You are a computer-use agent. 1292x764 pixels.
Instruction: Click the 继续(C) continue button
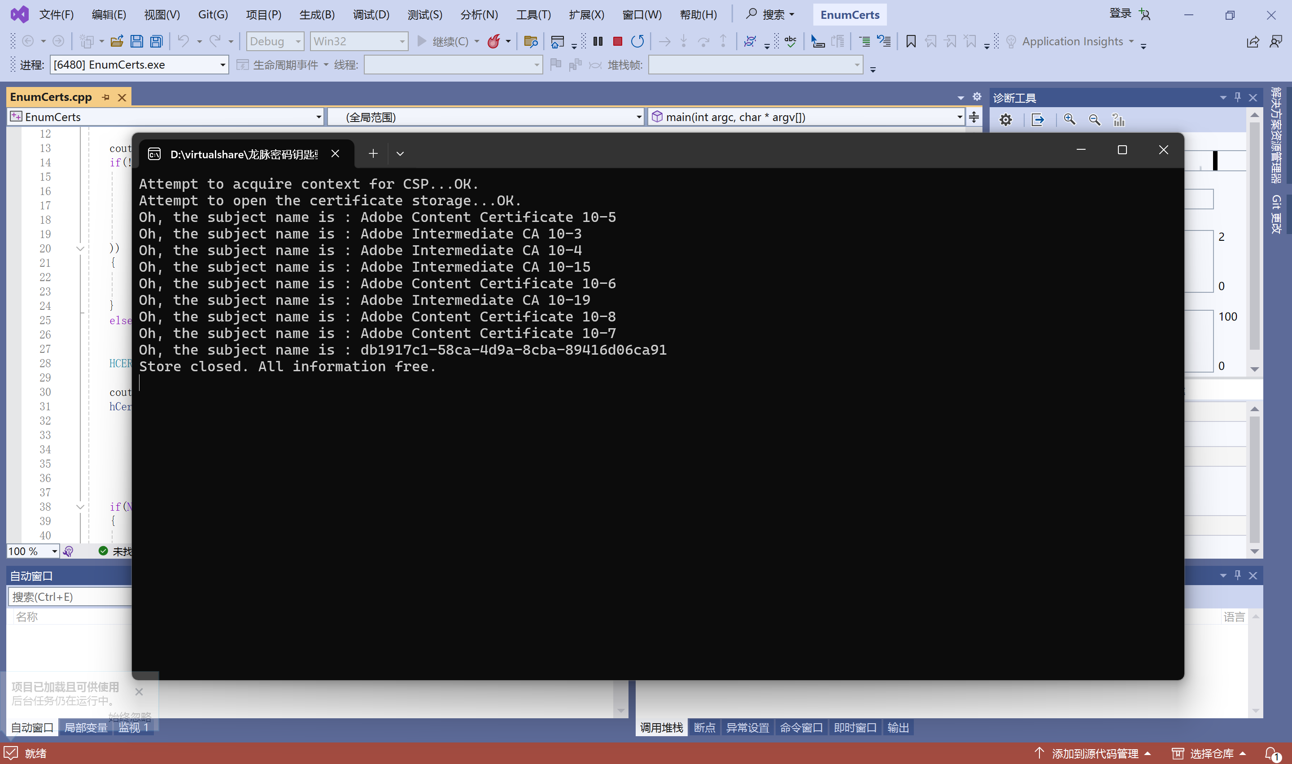[443, 41]
